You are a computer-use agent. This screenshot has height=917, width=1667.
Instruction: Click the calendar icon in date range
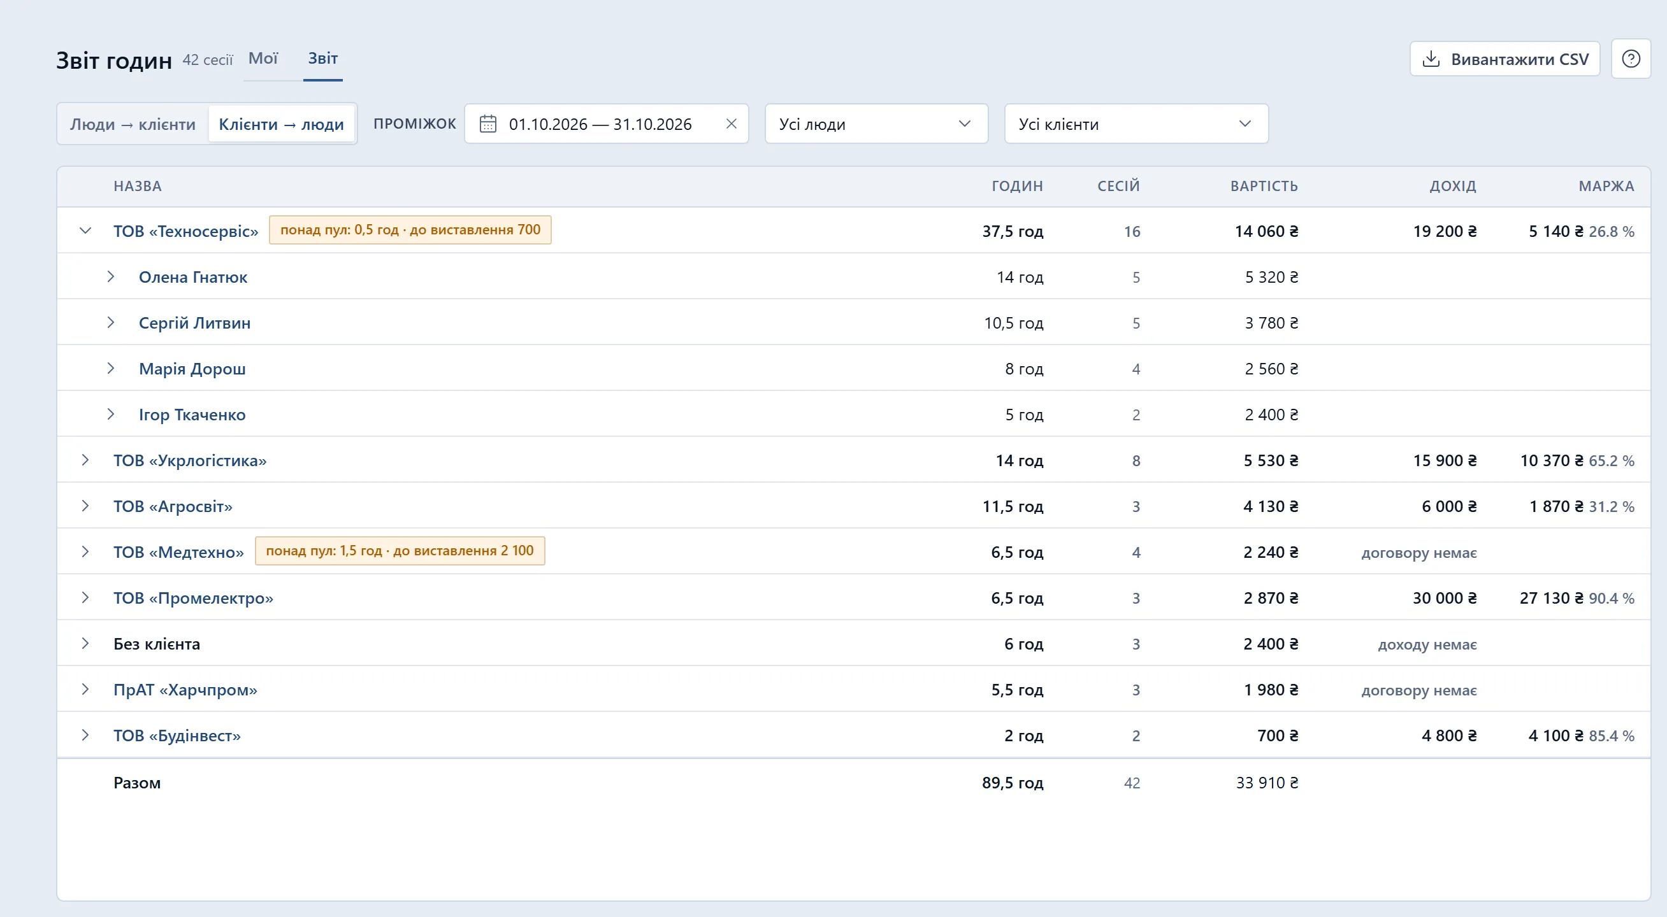pyautogui.click(x=488, y=124)
